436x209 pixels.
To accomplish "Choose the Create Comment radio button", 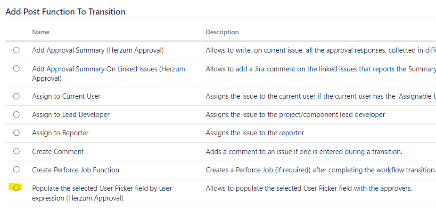I will (x=16, y=151).
